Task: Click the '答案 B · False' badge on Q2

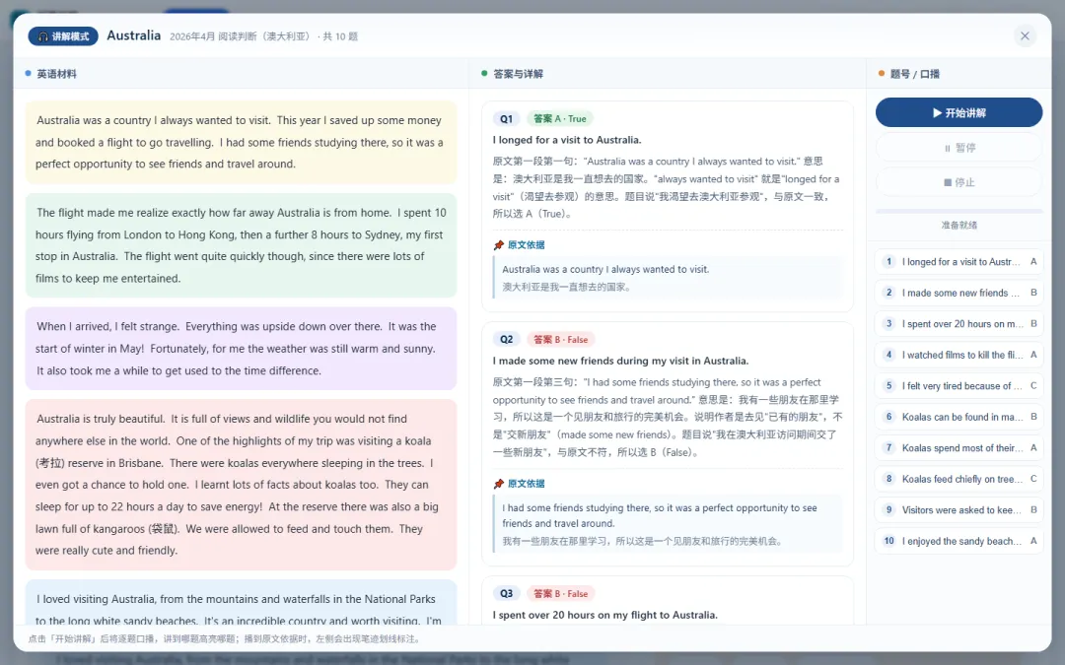Action: click(560, 339)
